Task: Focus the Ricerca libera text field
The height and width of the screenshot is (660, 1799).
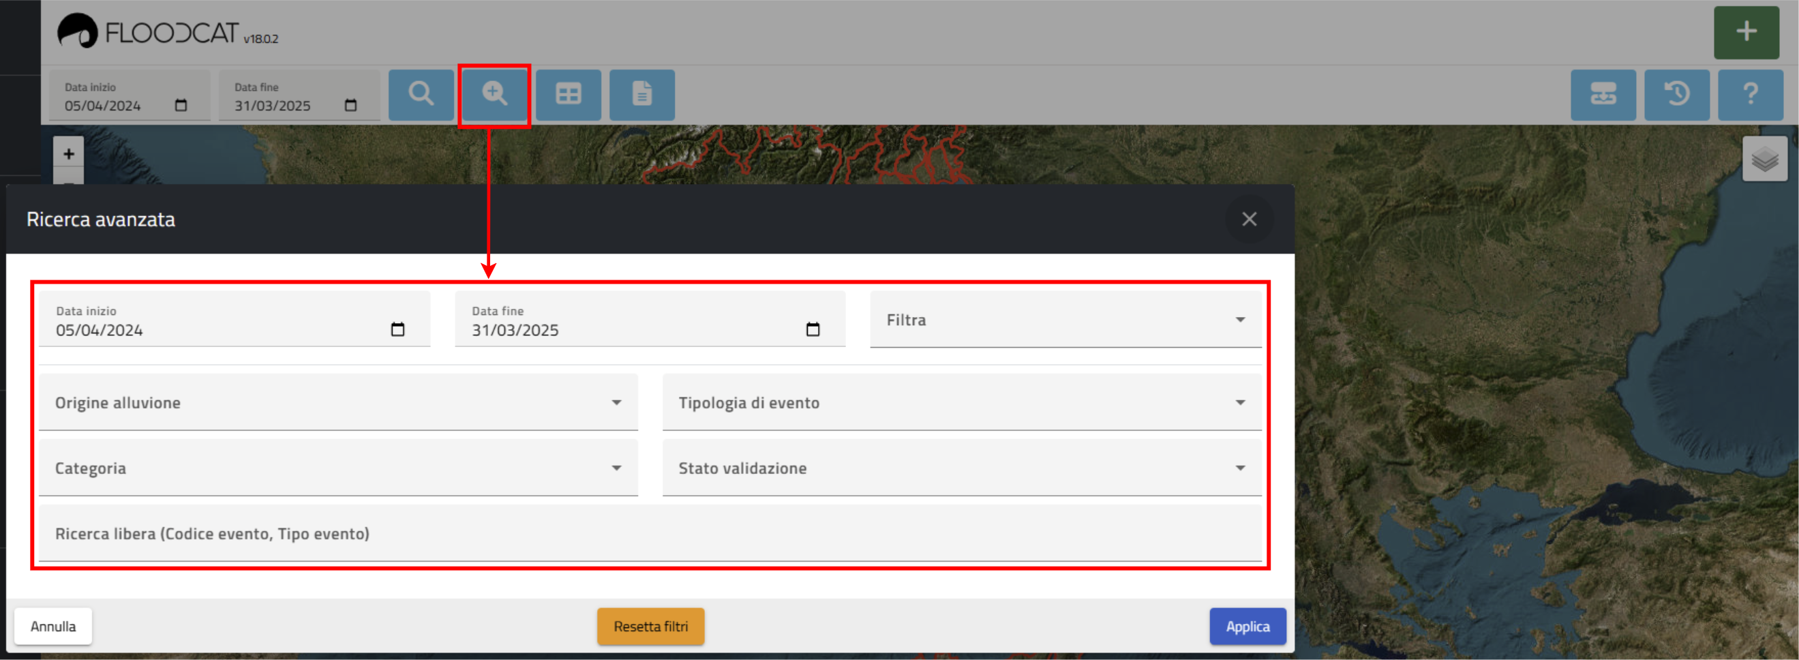Action: (x=650, y=535)
